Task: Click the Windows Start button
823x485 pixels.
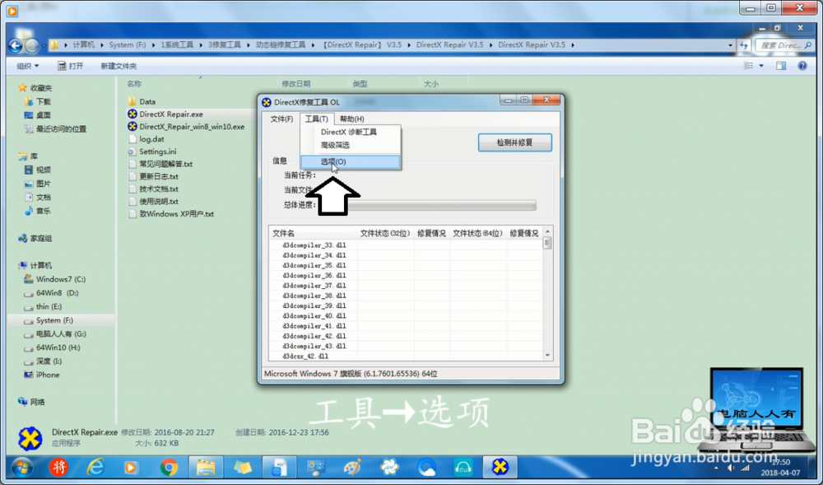Action: click(x=22, y=467)
